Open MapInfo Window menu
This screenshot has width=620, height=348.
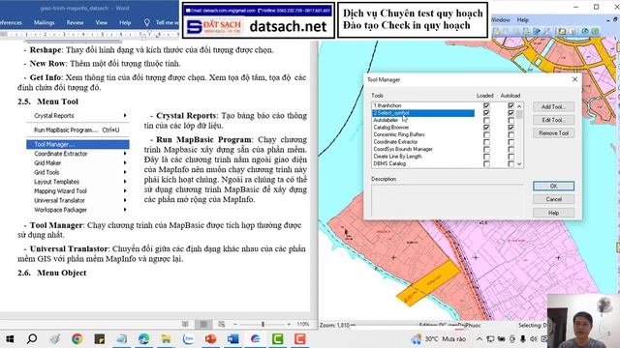500,19
